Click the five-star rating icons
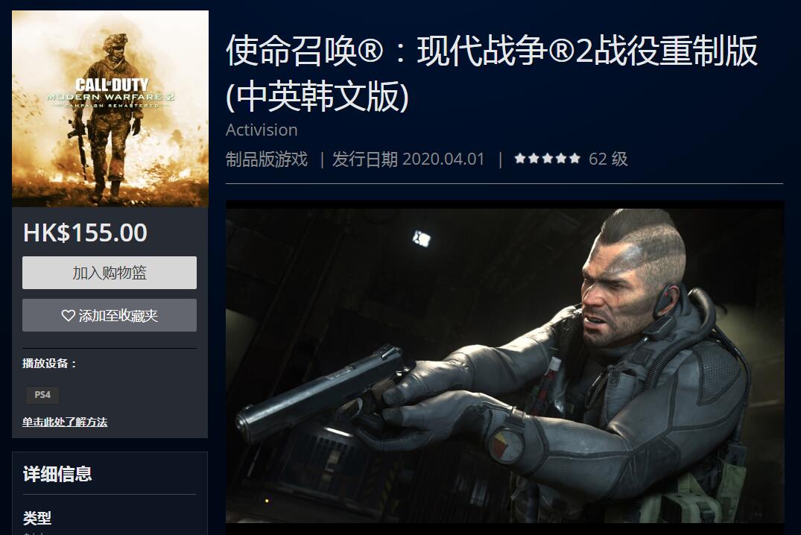This screenshot has width=801, height=535. (547, 159)
